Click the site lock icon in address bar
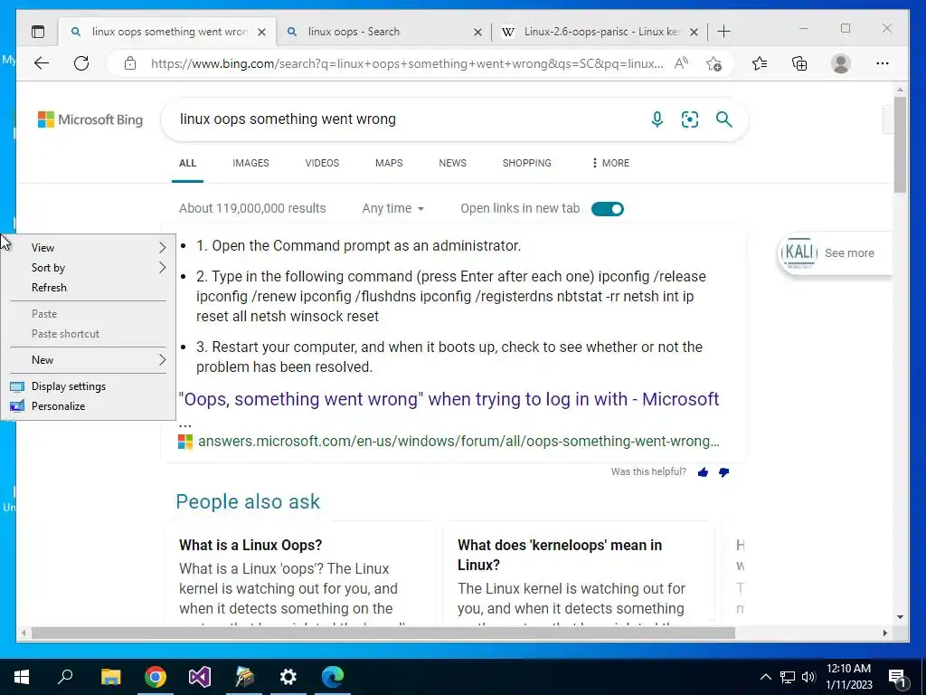926x695 pixels. tap(130, 63)
